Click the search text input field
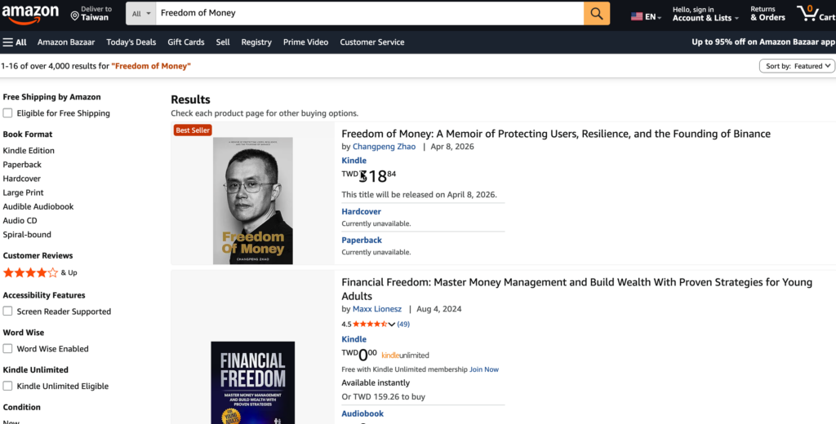 pyautogui.click(x=369, y=13)
